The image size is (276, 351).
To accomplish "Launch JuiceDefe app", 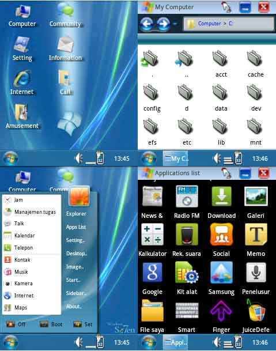I will (256, 316).
